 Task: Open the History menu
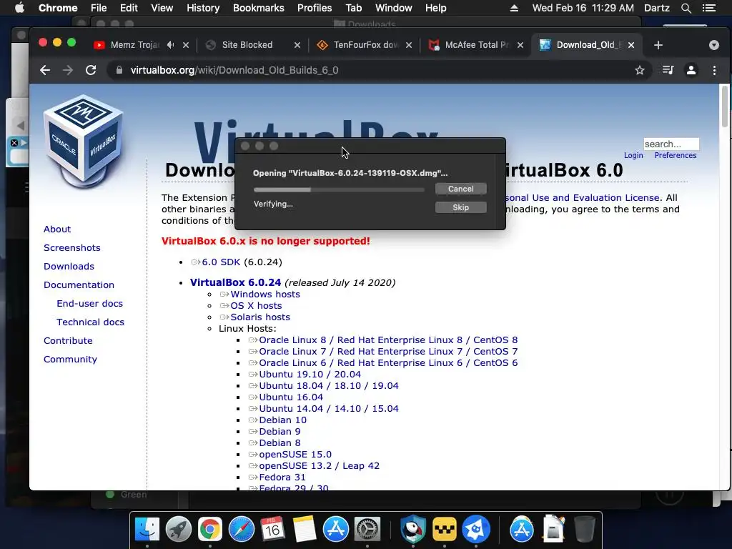[x=203, y=8]
